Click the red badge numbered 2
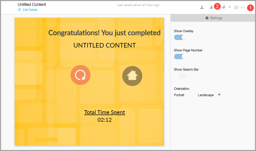The image size is (256, 151). click(217, 6)
